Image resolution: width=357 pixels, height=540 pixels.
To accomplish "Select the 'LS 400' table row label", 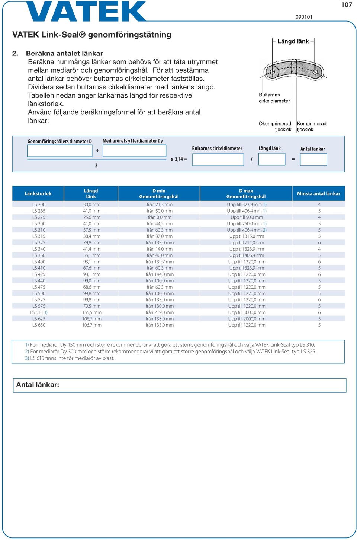I will point(39,262).
